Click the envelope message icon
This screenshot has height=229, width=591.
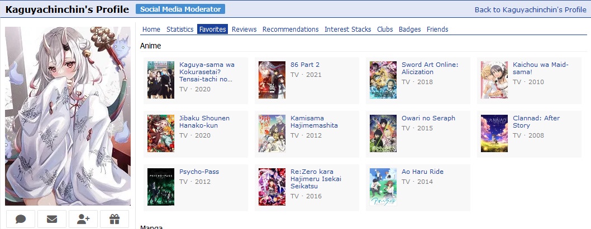coord(52,219)
